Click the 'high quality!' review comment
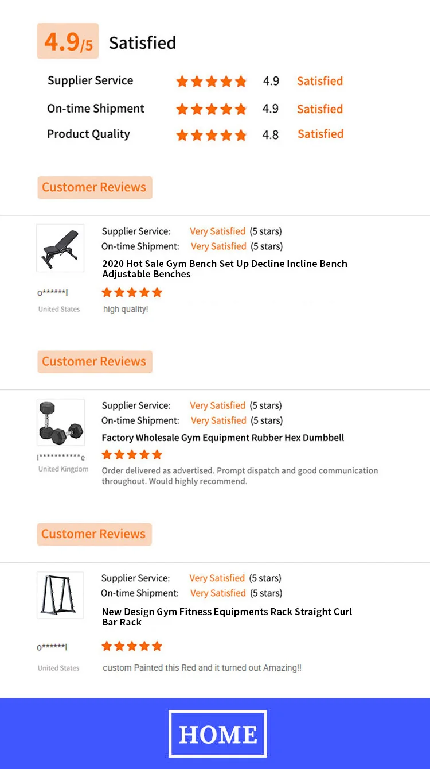430x769 pixels. click(x=126, y=310)
